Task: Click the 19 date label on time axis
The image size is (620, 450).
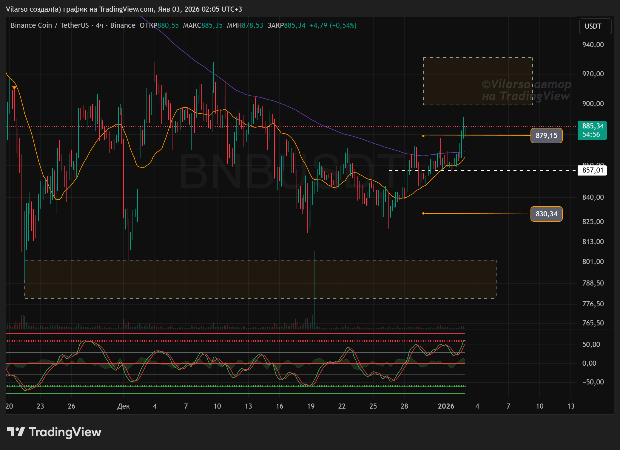Action: (x=311, y=406)
